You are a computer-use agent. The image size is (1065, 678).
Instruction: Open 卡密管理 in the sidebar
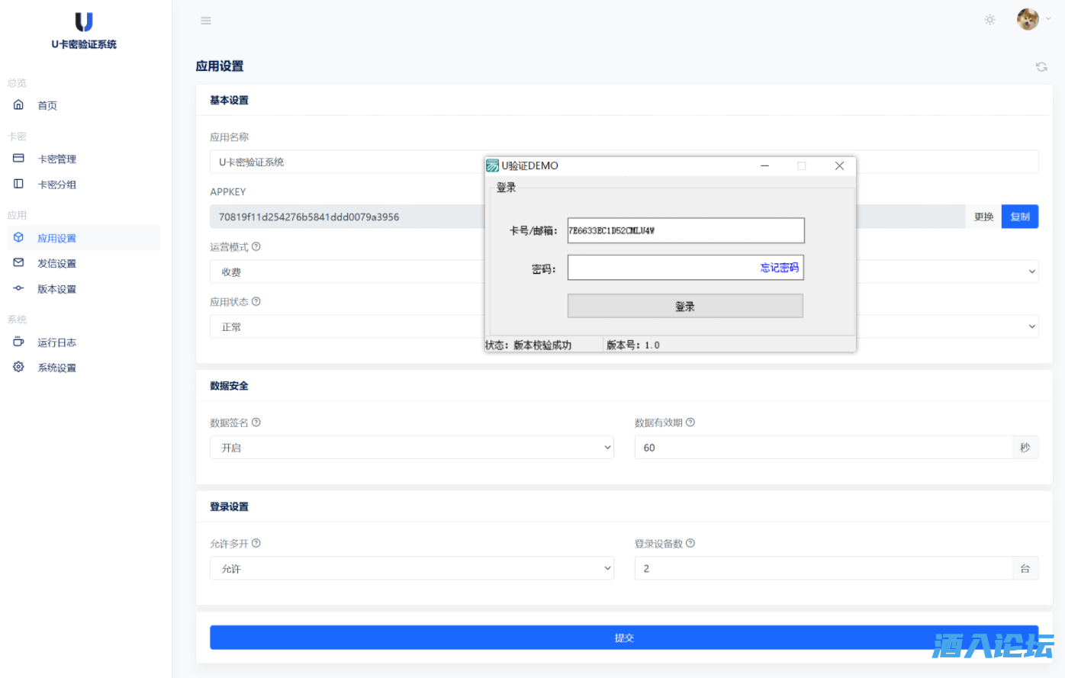(x=56, y=159)
